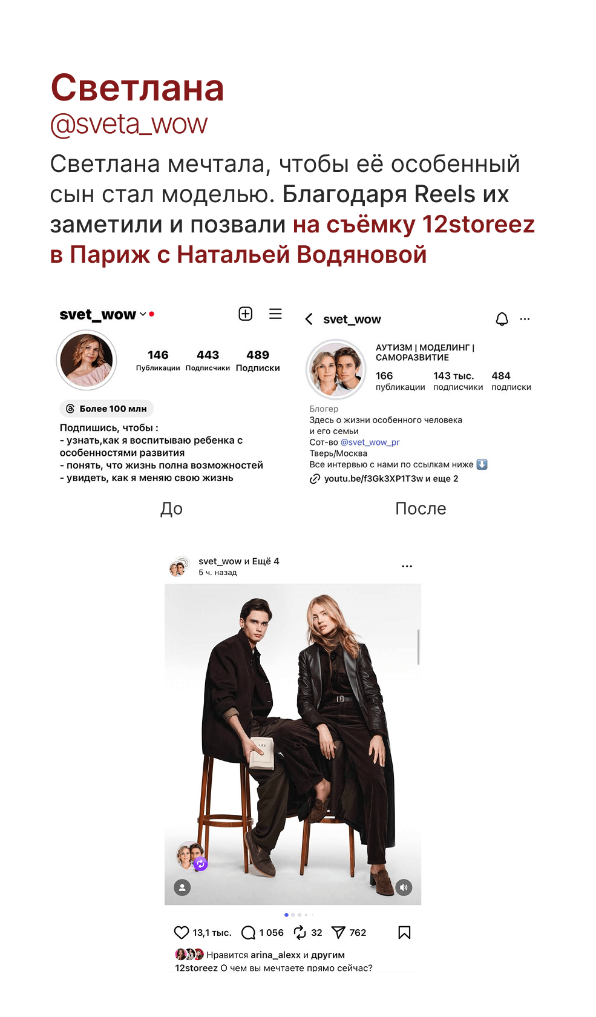Viewport: 596px width, 1017px height.
Task: Tap the plus create-post icon
Action: coord(245,314)
